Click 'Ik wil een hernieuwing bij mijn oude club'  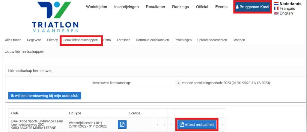pos(45,96)
